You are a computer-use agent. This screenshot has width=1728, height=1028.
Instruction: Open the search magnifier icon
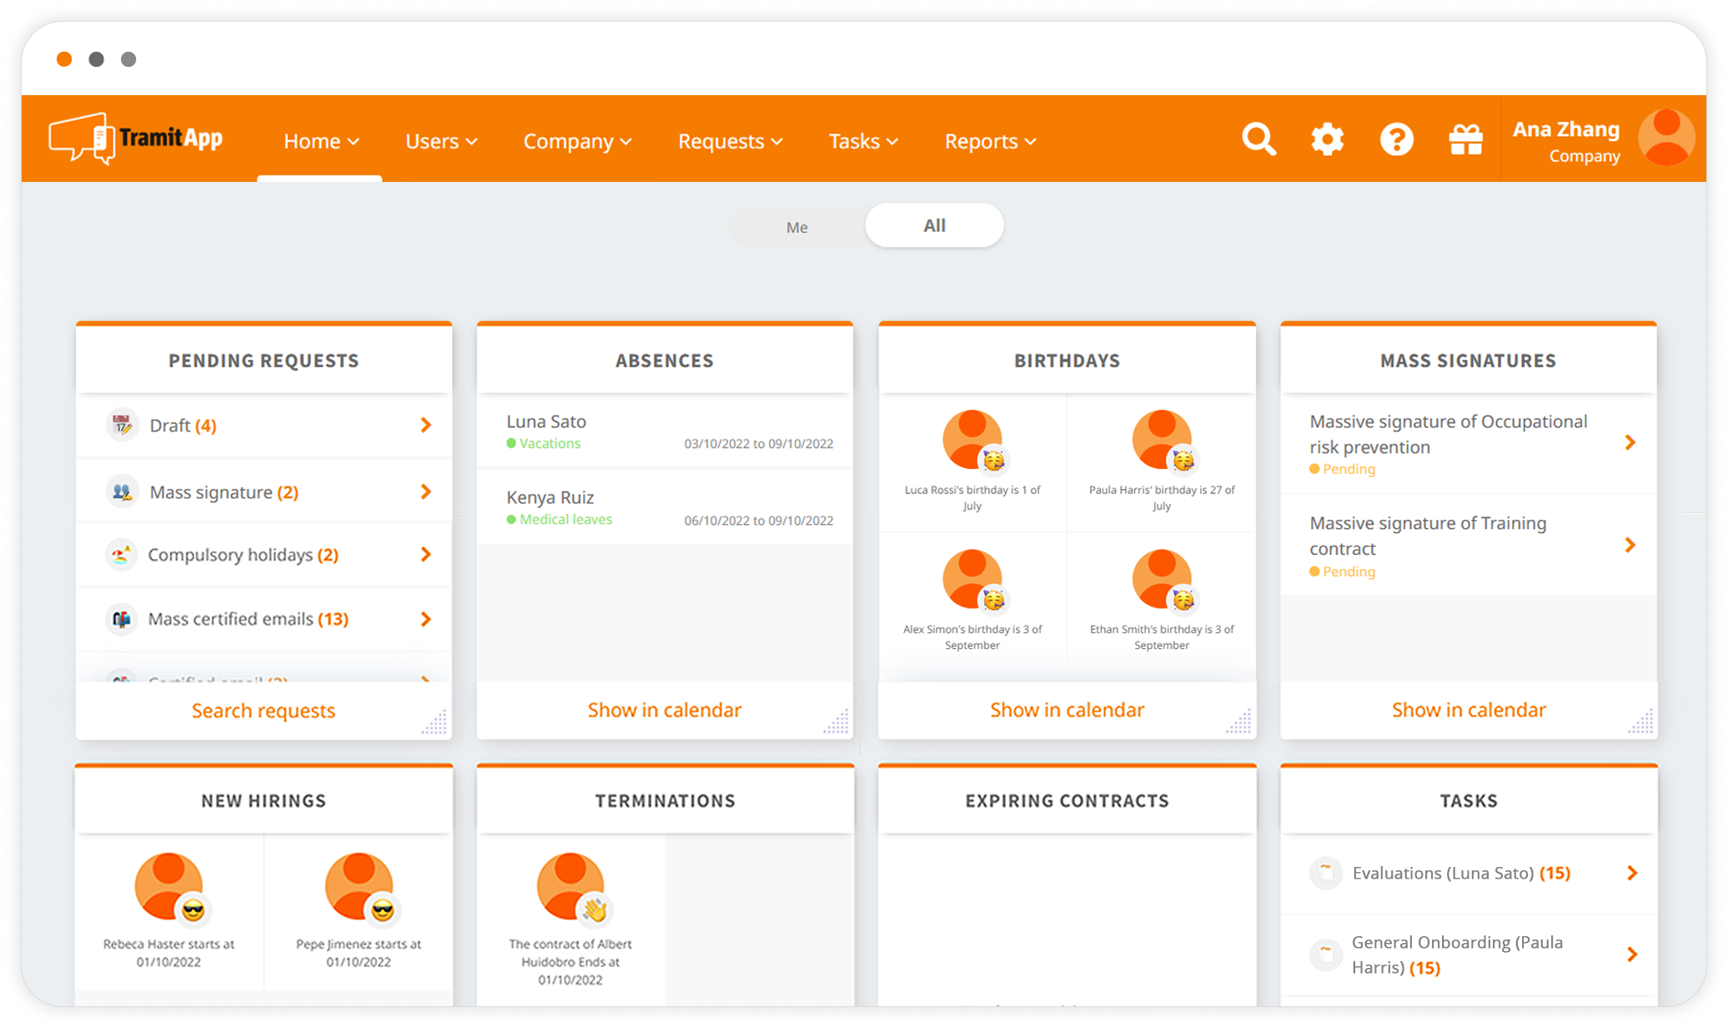1258,139
